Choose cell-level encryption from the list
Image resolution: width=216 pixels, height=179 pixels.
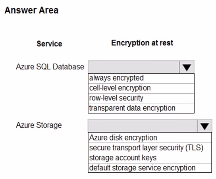[141, 88]
